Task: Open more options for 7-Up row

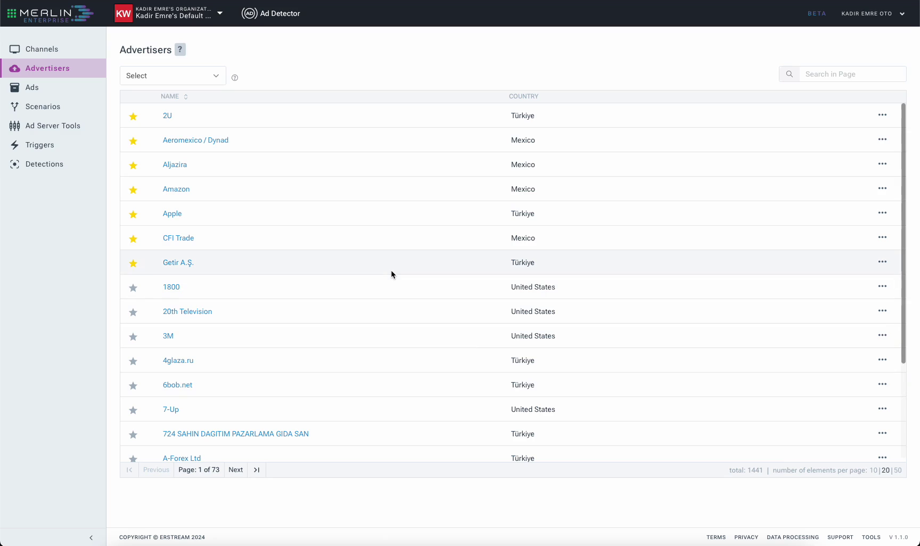Action: tap(882, 409)
